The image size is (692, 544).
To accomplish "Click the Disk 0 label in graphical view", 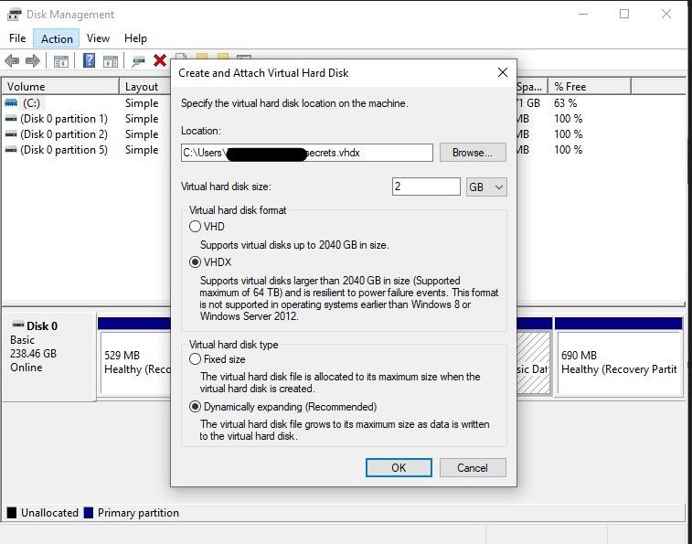I will (42, 325).
